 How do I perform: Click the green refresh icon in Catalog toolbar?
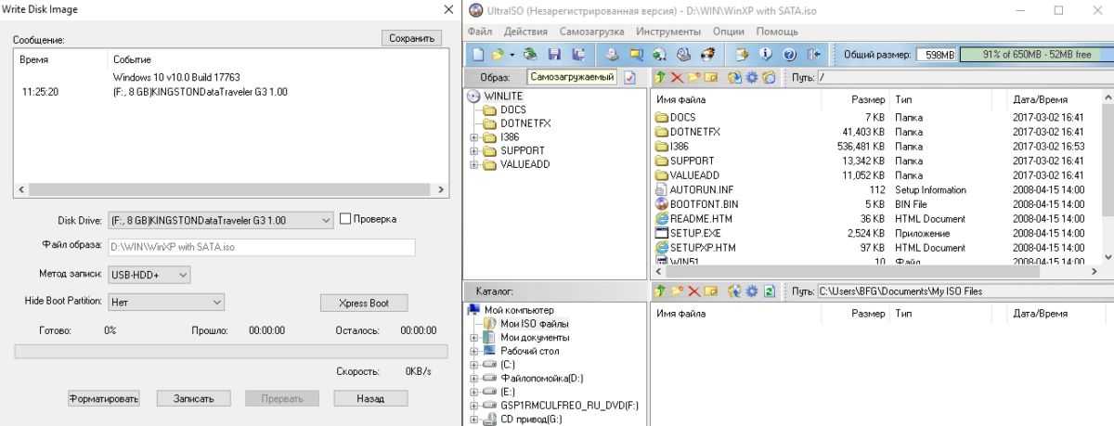pyautogui.click(x=769, y=291)
